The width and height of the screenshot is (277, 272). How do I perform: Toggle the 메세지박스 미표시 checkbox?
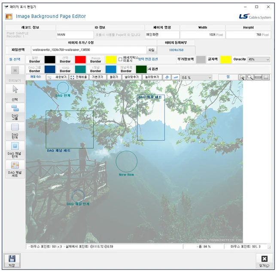[x=120, y=60]
